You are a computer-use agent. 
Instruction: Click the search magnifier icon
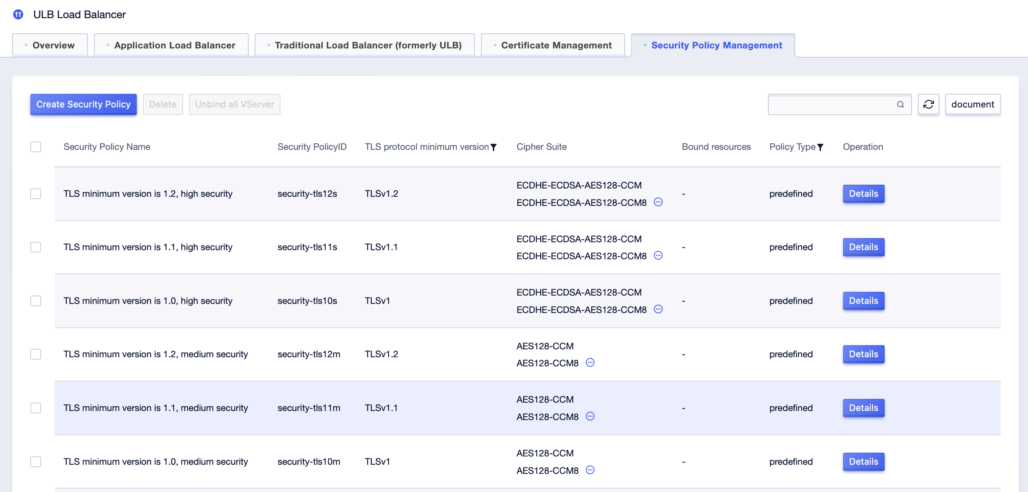(900, 104)
